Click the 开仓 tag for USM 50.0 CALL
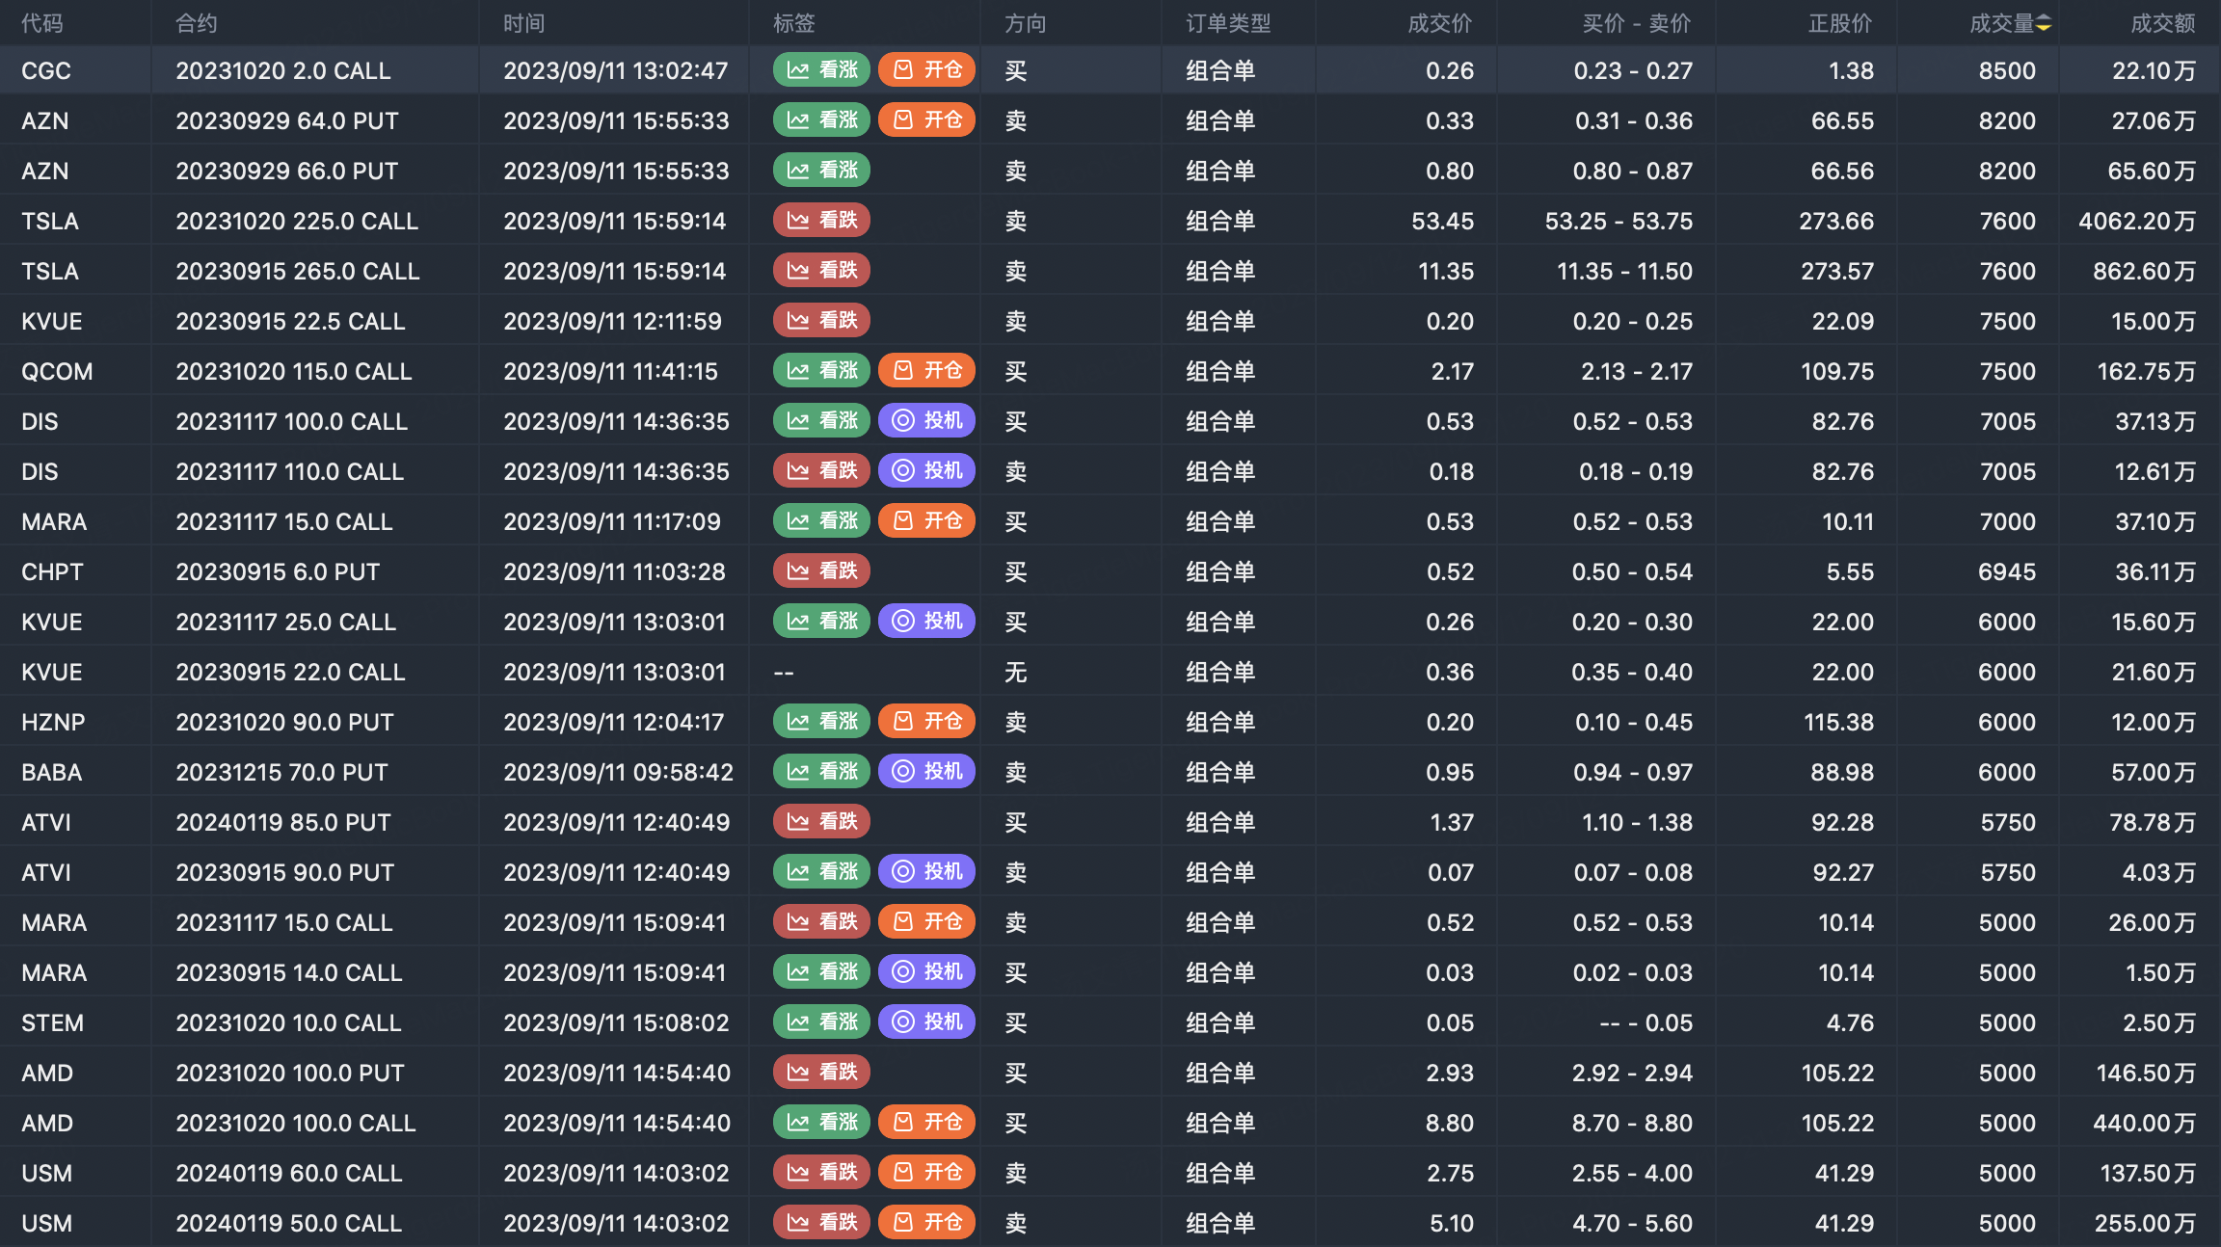The width and height of the screenshot is (2221, 1247). [926, 1222]
